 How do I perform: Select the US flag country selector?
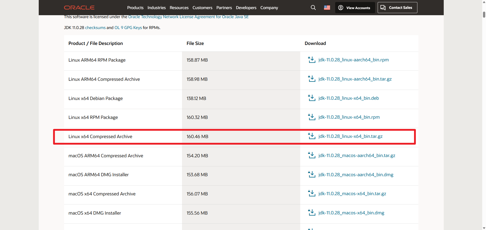(327, 8)
